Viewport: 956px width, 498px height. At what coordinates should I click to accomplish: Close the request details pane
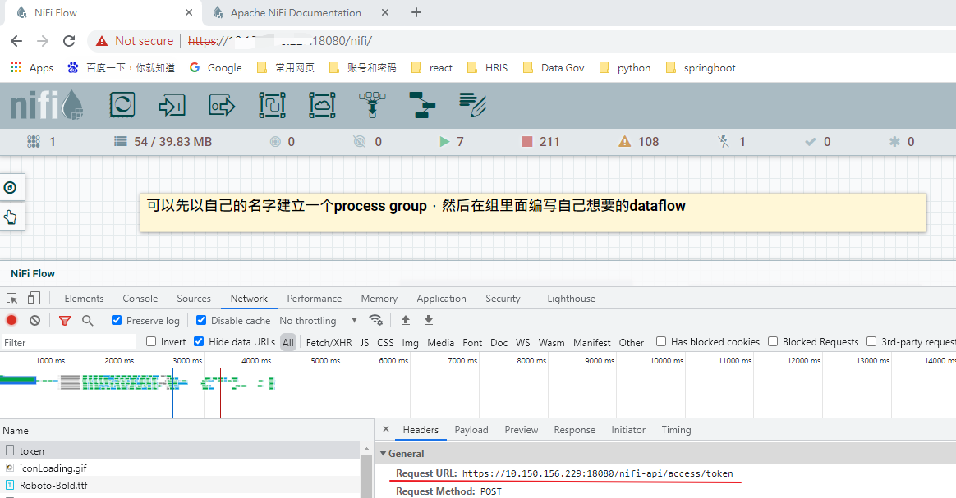click(386, 429)
